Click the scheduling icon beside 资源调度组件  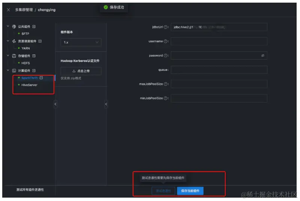[x=14, y=41]
